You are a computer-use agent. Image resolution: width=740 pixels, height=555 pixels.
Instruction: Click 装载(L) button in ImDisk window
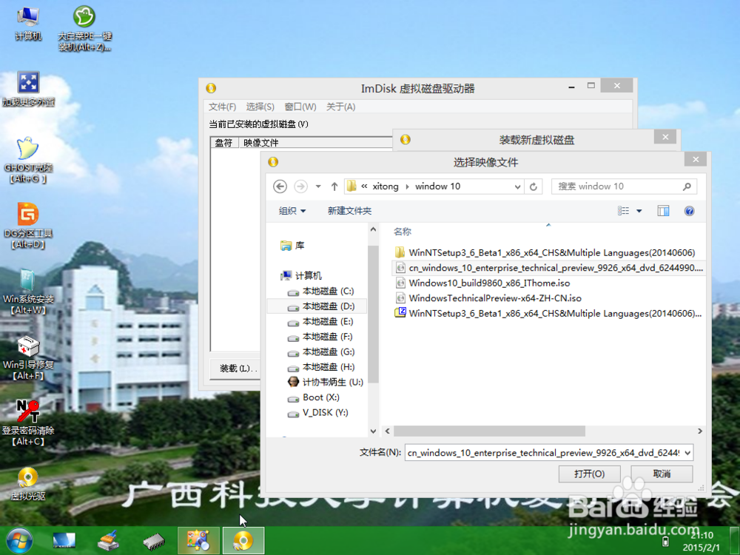coord(236,368)
